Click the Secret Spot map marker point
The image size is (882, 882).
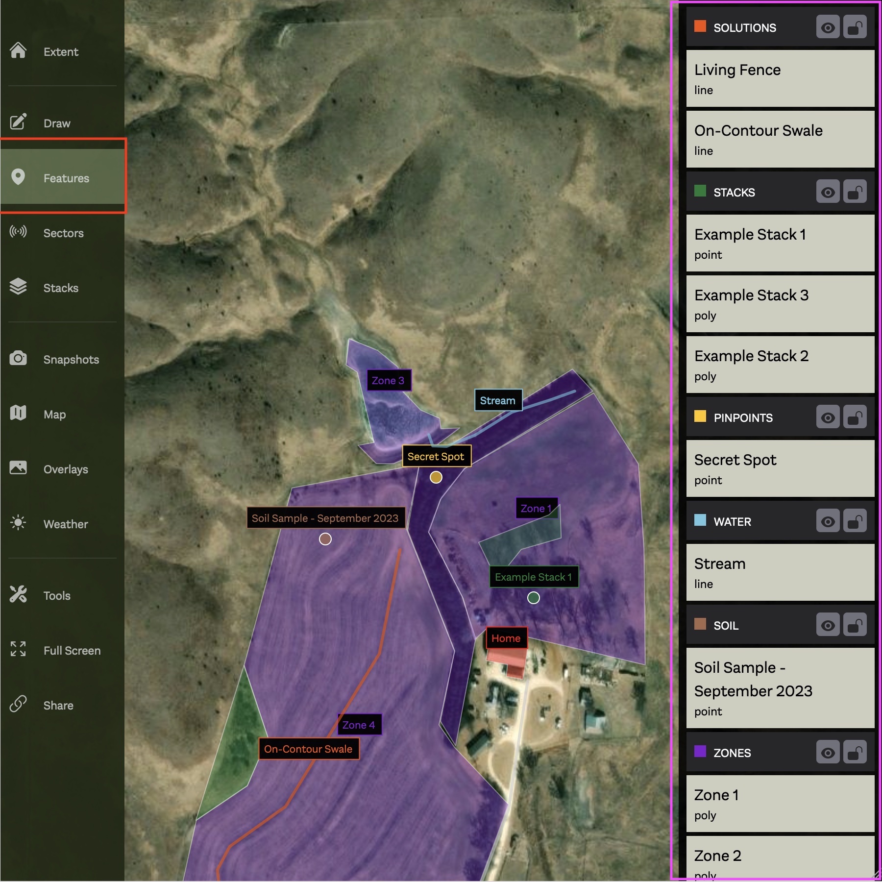click(x=436, y=477)
